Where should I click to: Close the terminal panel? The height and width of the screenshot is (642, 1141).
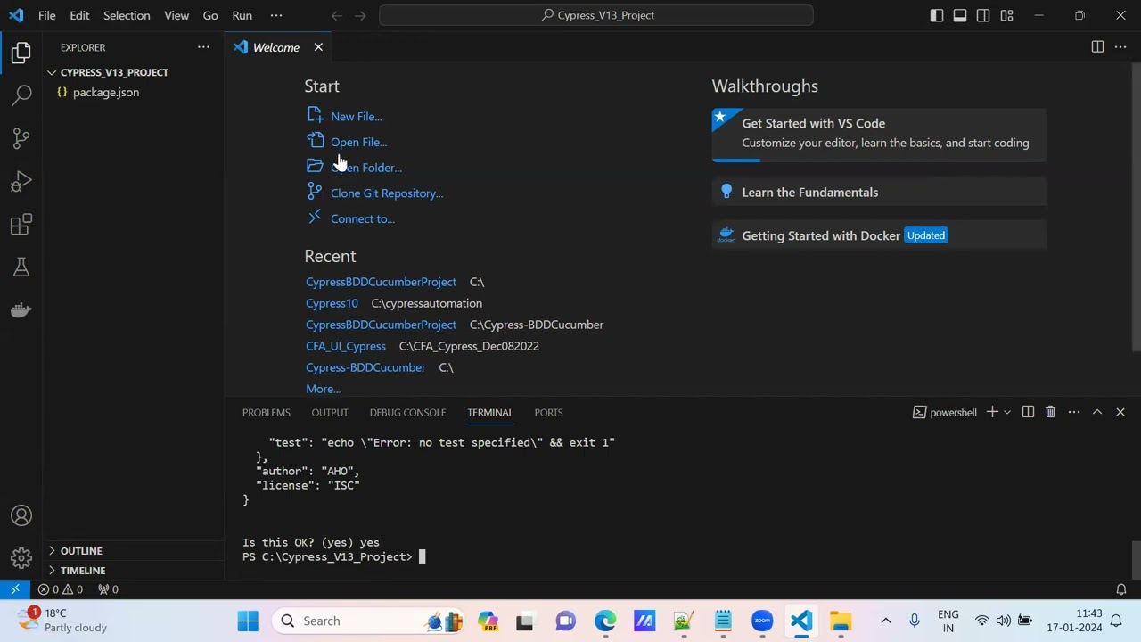(x=1120, y=412)
